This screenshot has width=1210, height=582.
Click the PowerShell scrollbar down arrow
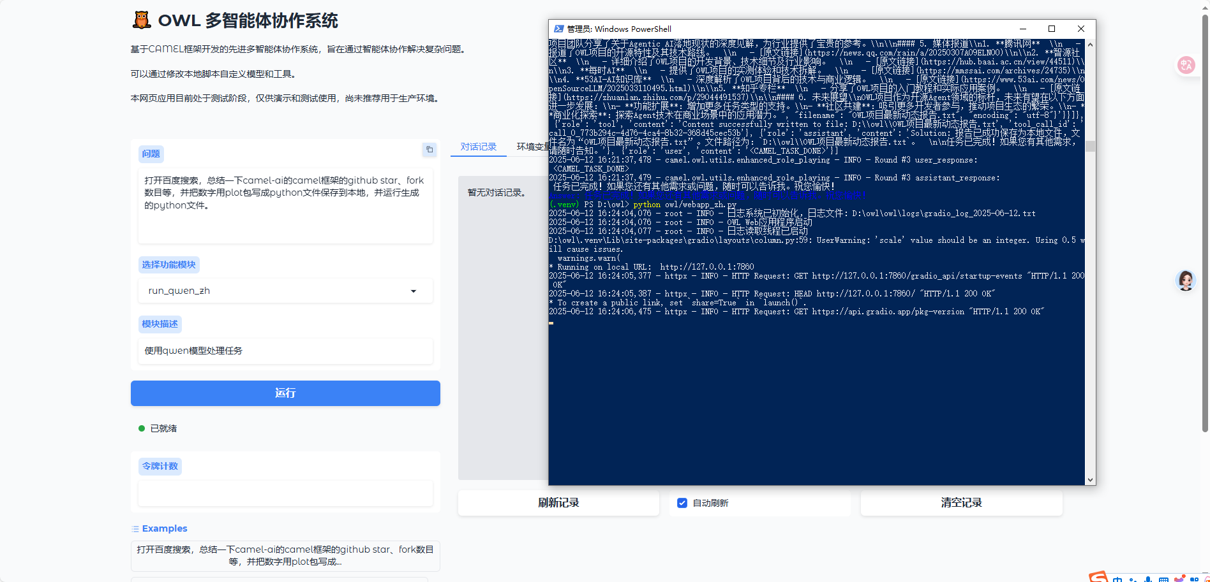click(1090, 480)
